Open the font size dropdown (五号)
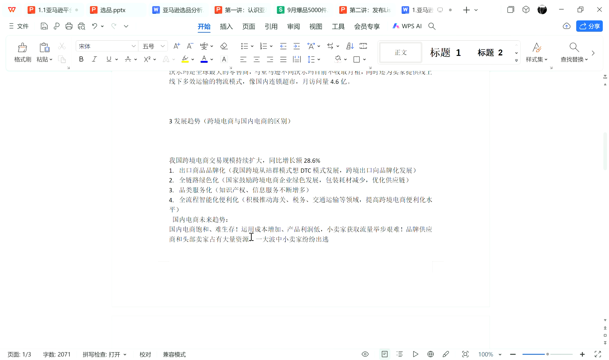609x360 pixels. click(163, 46)
